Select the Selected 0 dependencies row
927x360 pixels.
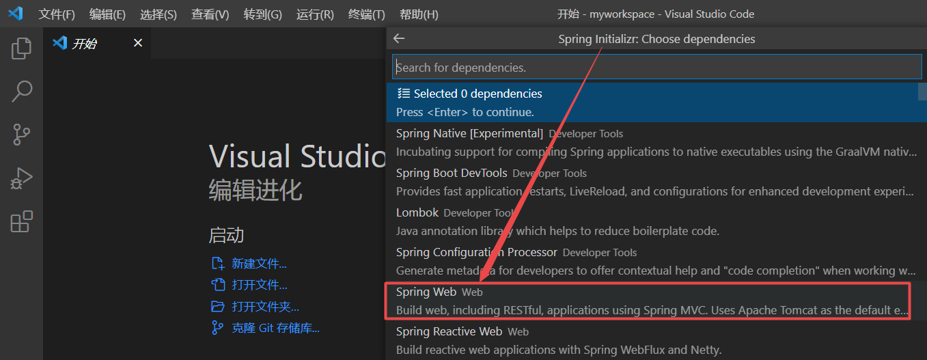pos(656,102)
